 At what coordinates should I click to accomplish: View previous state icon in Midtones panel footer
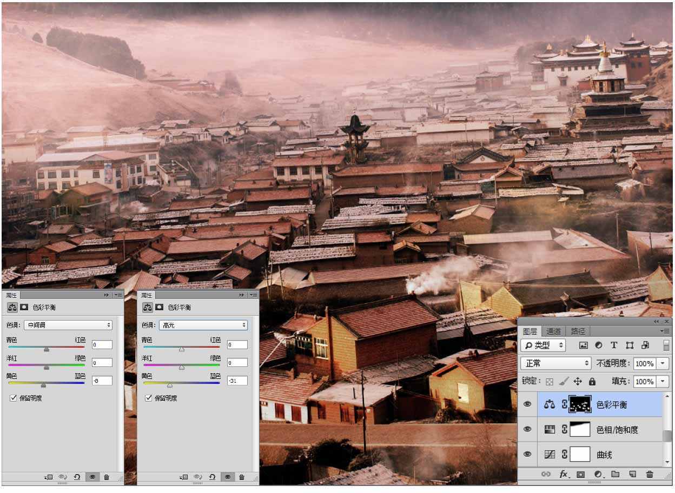pyautogui.click(x=63, y=477)
